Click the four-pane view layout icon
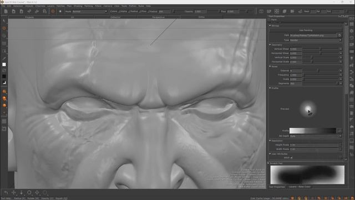 (x=277, y=11)
